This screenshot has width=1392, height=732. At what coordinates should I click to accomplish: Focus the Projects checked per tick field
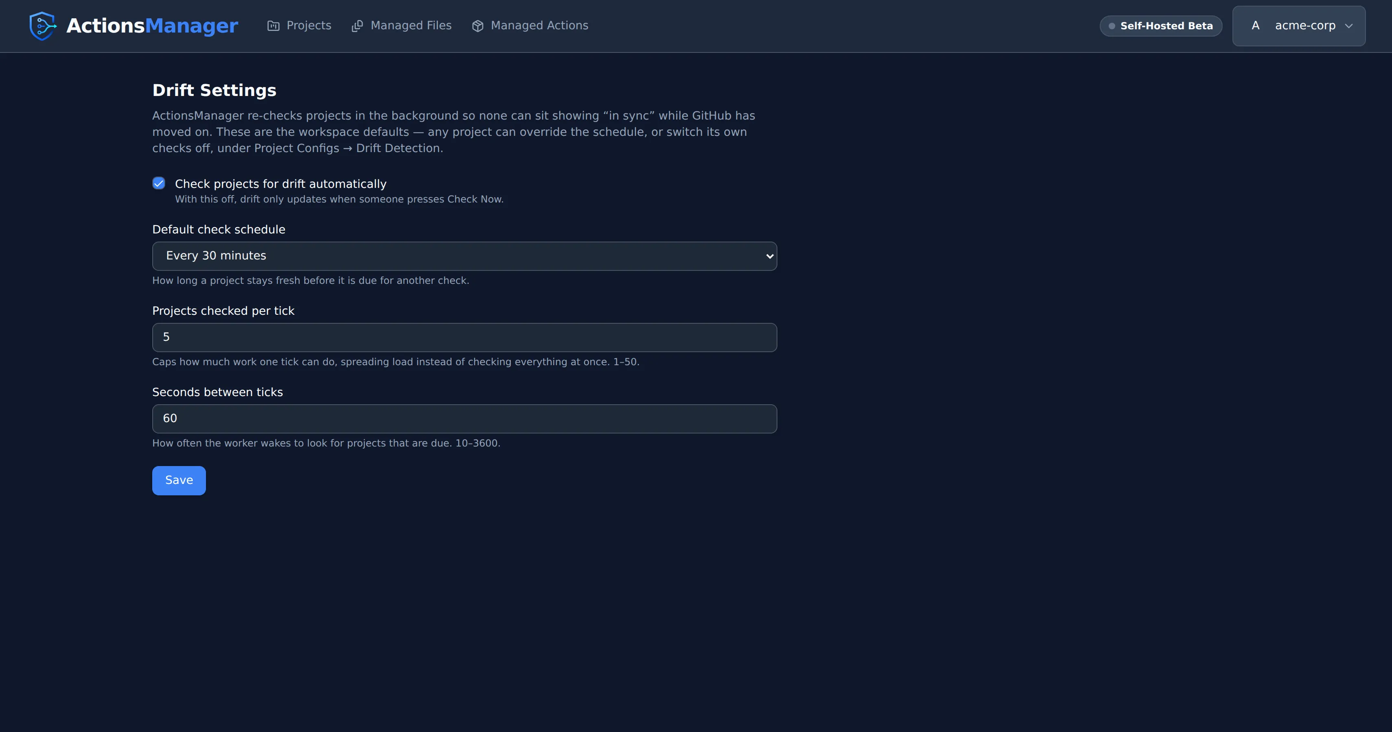pos(465,338)
